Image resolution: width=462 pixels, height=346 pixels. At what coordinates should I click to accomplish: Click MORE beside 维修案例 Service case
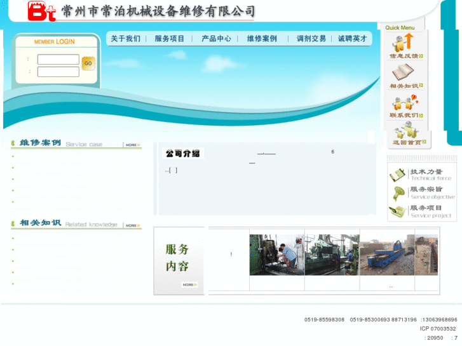tap(133, 145)
